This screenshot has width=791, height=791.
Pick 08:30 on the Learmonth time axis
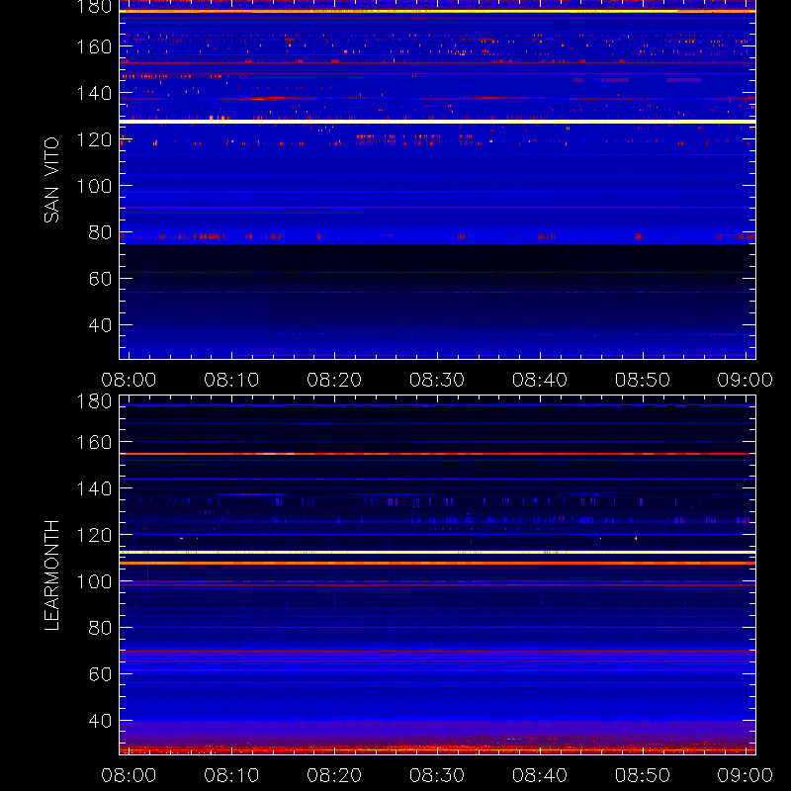pos(437,775)
